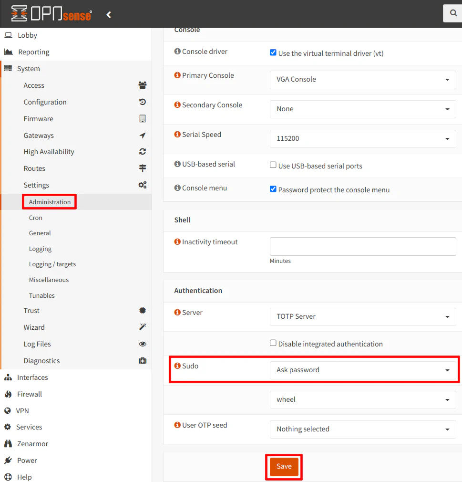Open the search magnifier in the top bar

pyautogui.click(x=453, y=13)
